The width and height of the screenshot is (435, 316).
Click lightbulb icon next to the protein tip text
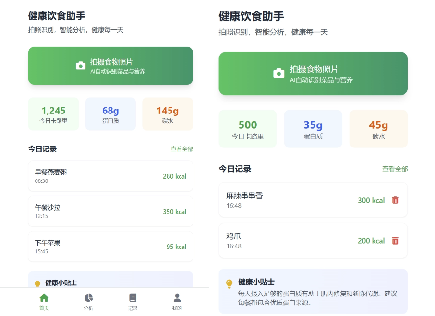230,283
